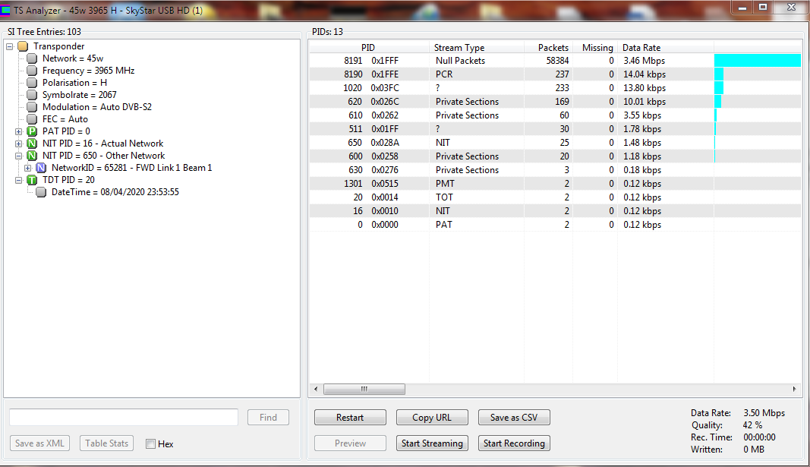Click green N icon of NIT PID 650
810x467 pixels.
point(32,156)
